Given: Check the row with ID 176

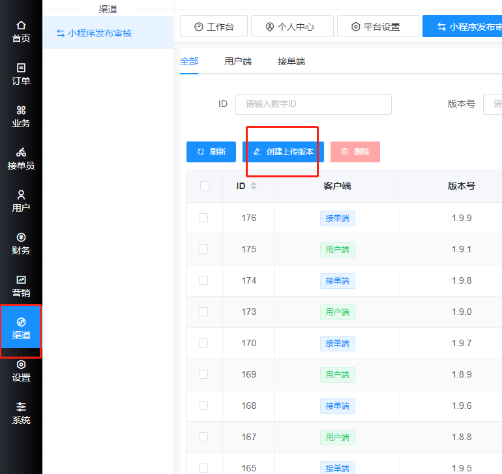Looking at the screenshot, I should (203, 218).
